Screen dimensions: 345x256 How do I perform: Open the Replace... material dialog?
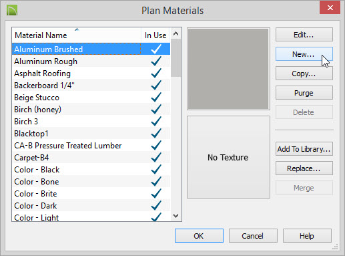[x=304, y=168]
